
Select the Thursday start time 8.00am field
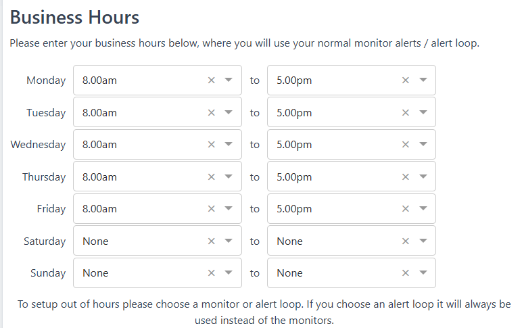(x=158, y=177)
